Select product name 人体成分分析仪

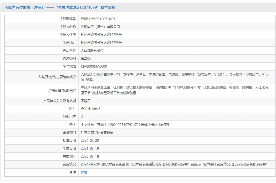coord(92,51)
